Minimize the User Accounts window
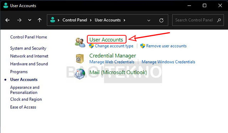Viewport: 228px width, 133px height. pyautogui.click(x=189, y=6)
